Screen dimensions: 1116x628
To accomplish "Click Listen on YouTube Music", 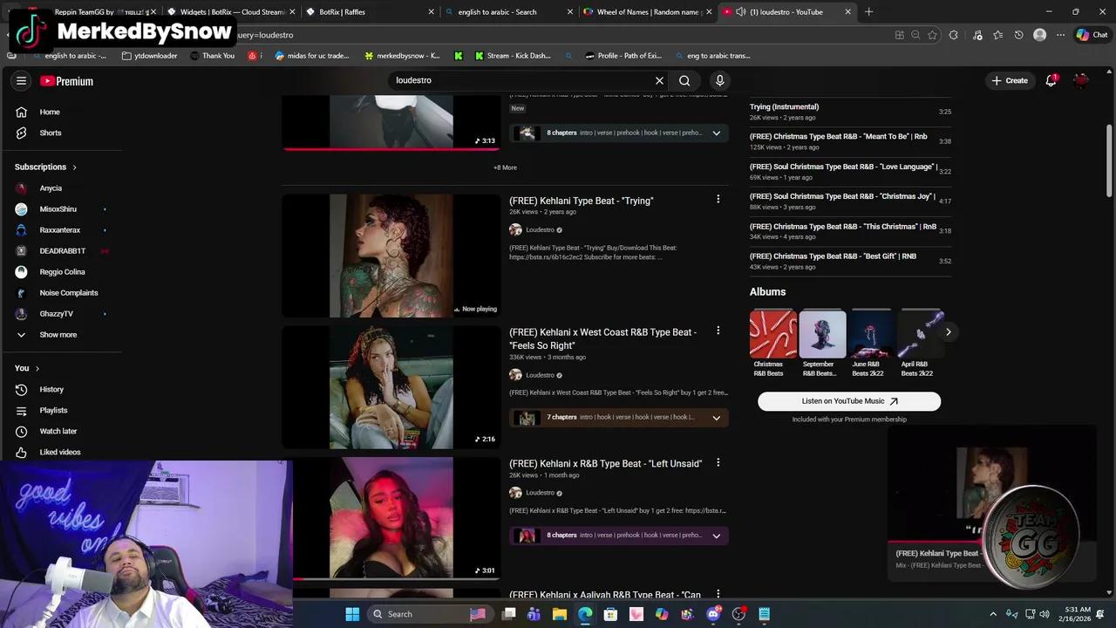I will [x=849, y=401].
